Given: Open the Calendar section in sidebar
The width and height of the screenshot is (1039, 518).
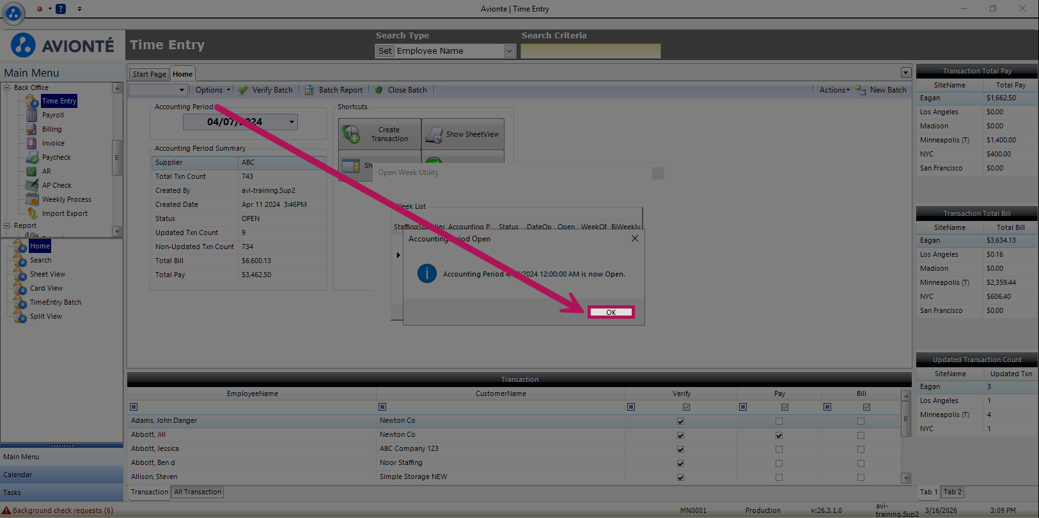Looking at the screenshot, I should [x=61, y=475].
